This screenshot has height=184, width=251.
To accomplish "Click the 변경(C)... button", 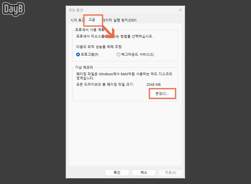I will 162,93.
